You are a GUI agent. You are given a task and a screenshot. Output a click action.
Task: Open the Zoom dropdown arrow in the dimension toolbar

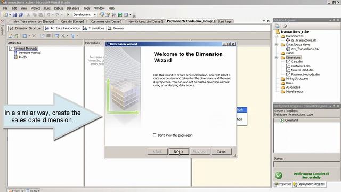[x=68, y=36]
